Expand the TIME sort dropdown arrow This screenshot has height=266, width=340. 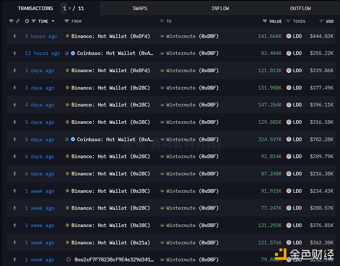[53, 21]
